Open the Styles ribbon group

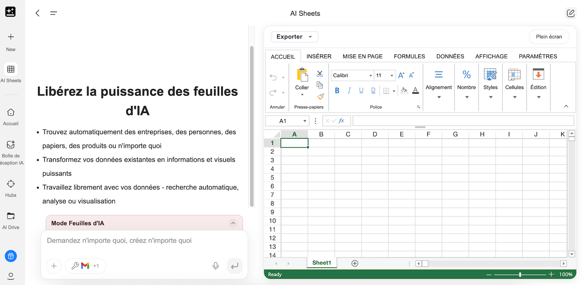(x=491, y=85)
